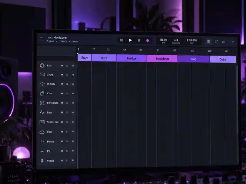Mute the Kick track
The image size is (246, 184).
(x=62, y=66)
